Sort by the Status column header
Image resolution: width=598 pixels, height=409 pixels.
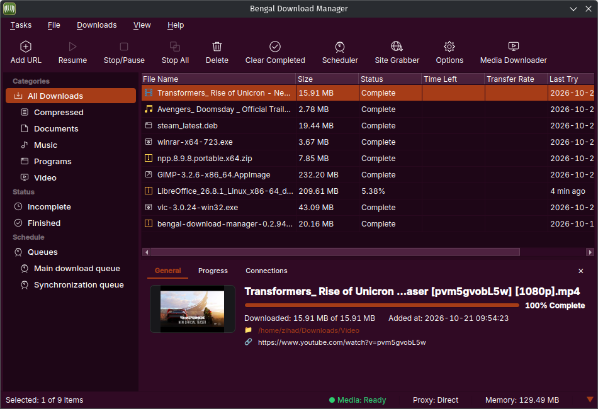tap(390, 79)
